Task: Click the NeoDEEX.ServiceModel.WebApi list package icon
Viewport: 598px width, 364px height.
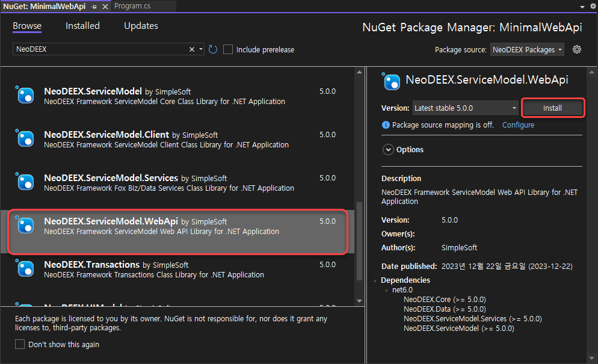Action: 25,225
